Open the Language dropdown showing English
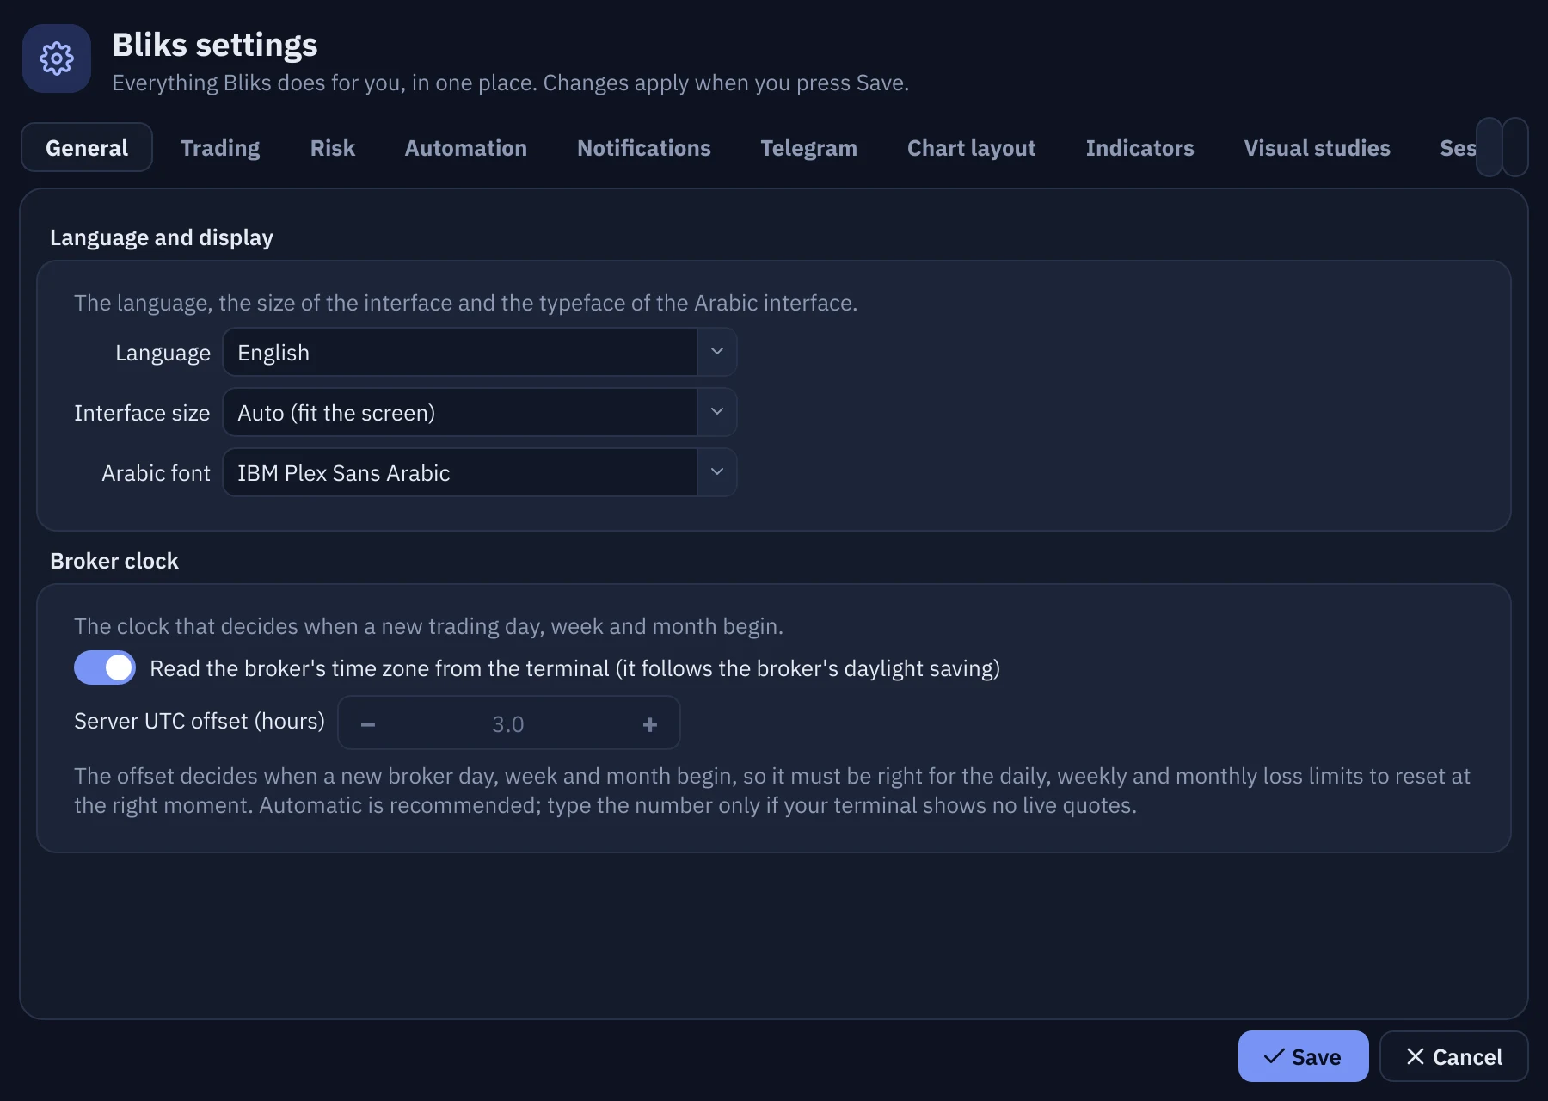Screen dimensions: 1548x1101 pos(480,352)
